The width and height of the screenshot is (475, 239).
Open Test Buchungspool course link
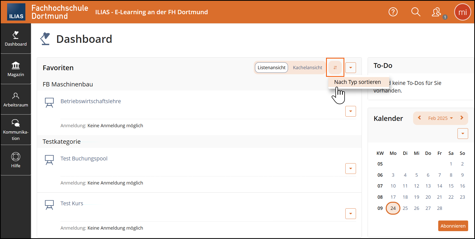point(84,159)
